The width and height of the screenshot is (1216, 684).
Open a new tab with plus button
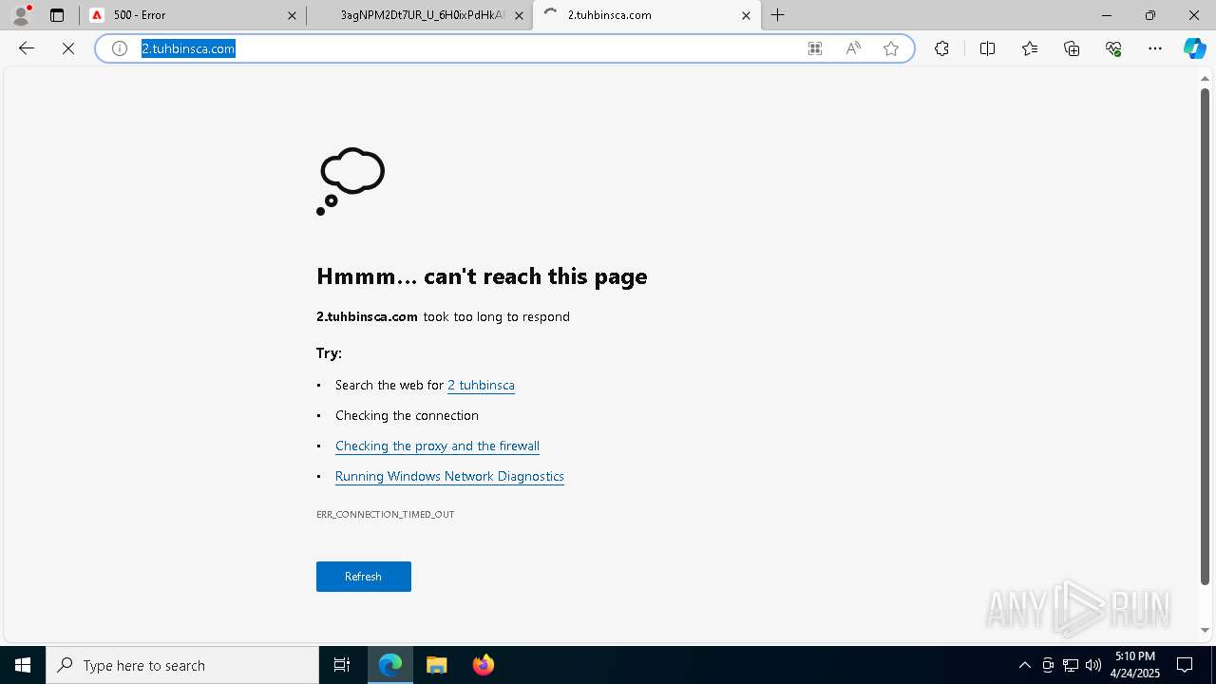coord(778,15)
